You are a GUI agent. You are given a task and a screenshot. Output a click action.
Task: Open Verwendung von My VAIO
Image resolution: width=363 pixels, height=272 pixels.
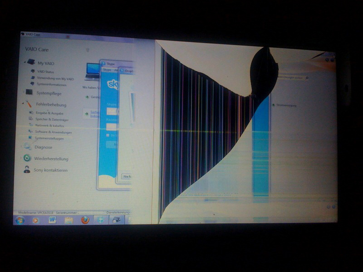[55, 78]
